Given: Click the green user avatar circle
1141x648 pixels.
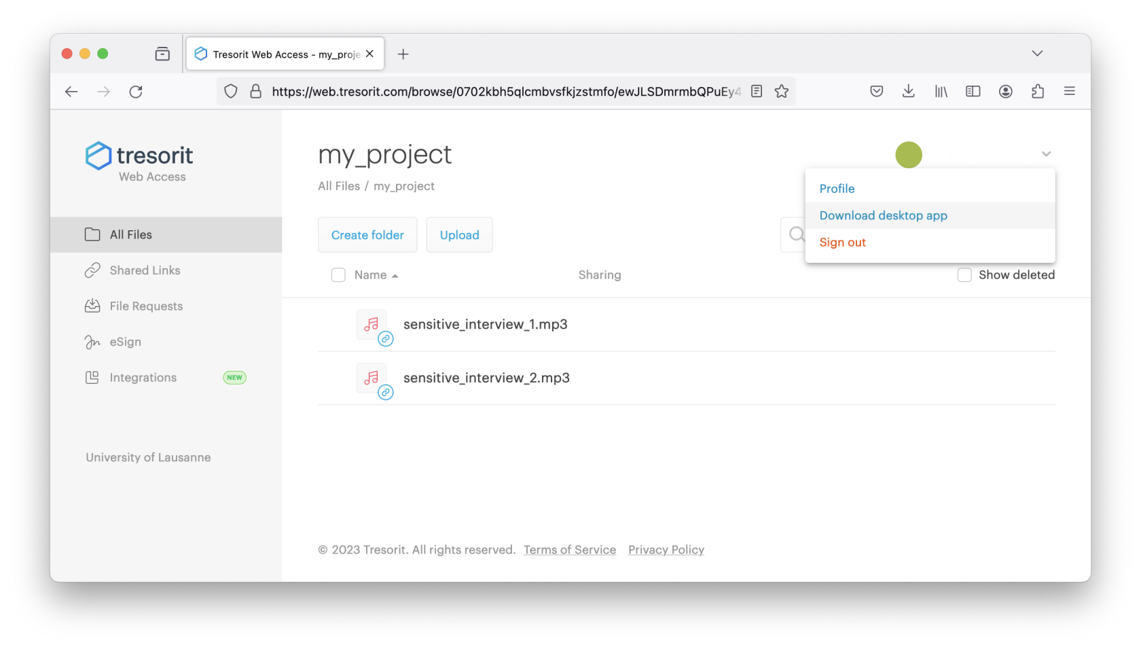Looking at the screenshot, I should (x=909, y=155).
